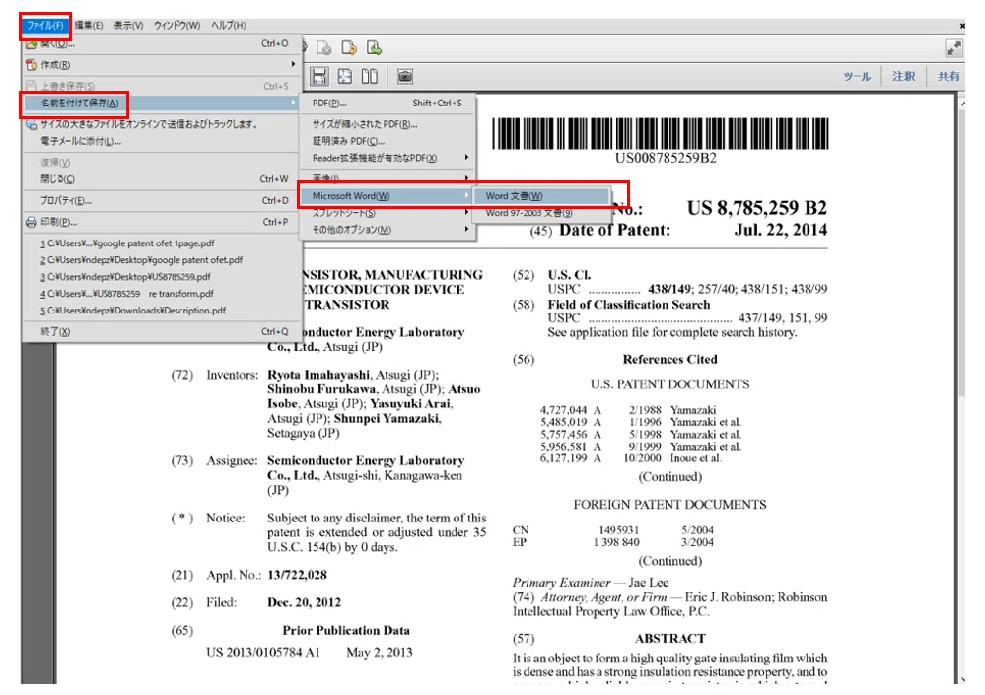Choose 開く(O) open-file menu entry

coord(162,44)
